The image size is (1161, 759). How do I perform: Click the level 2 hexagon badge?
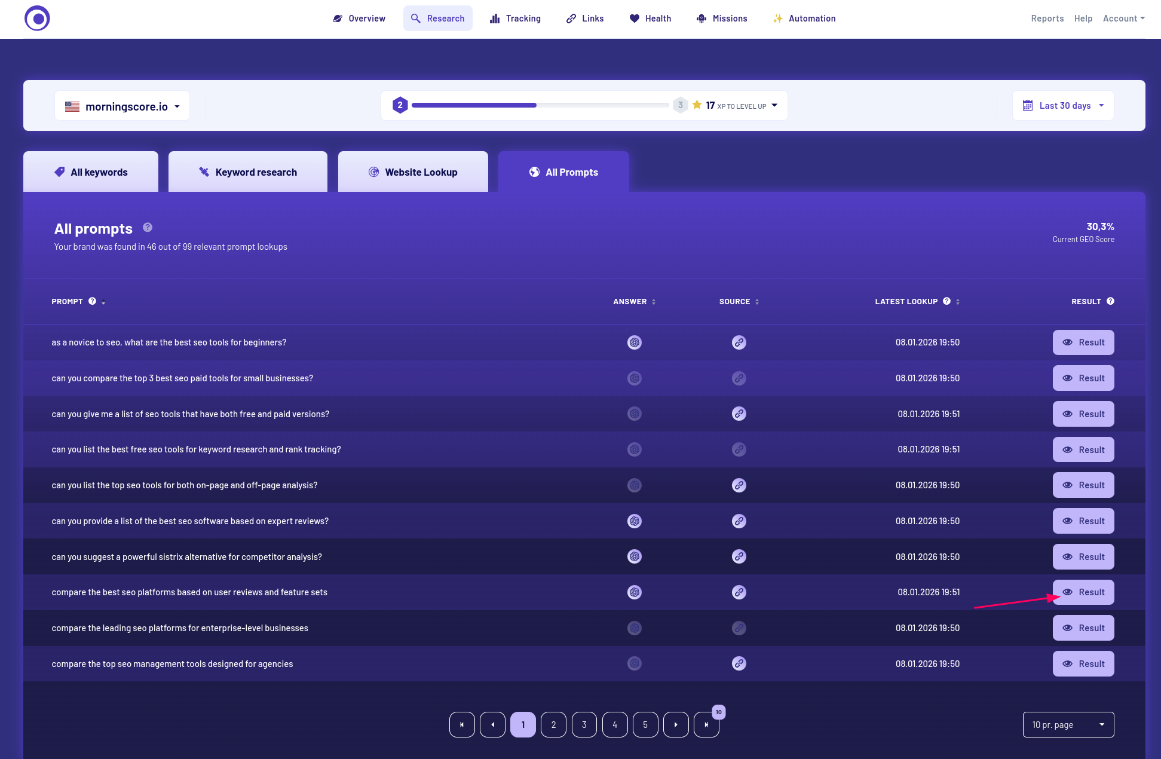(x=400, y=105)
